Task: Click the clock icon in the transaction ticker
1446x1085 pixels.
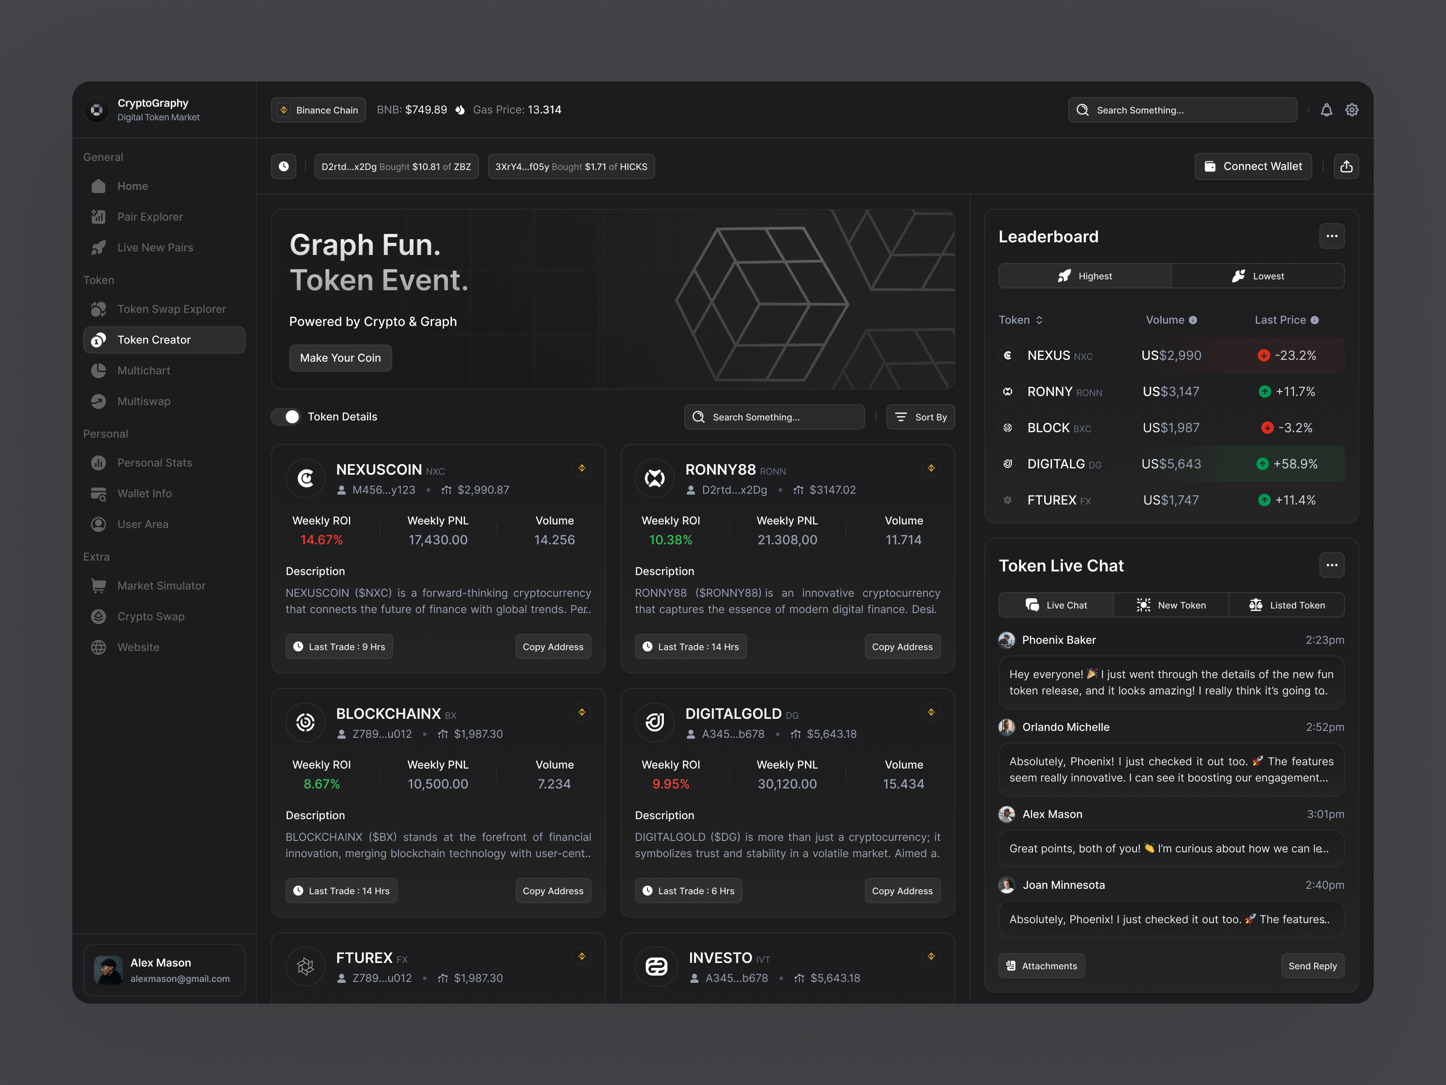Action: click(x=284, y=166)
